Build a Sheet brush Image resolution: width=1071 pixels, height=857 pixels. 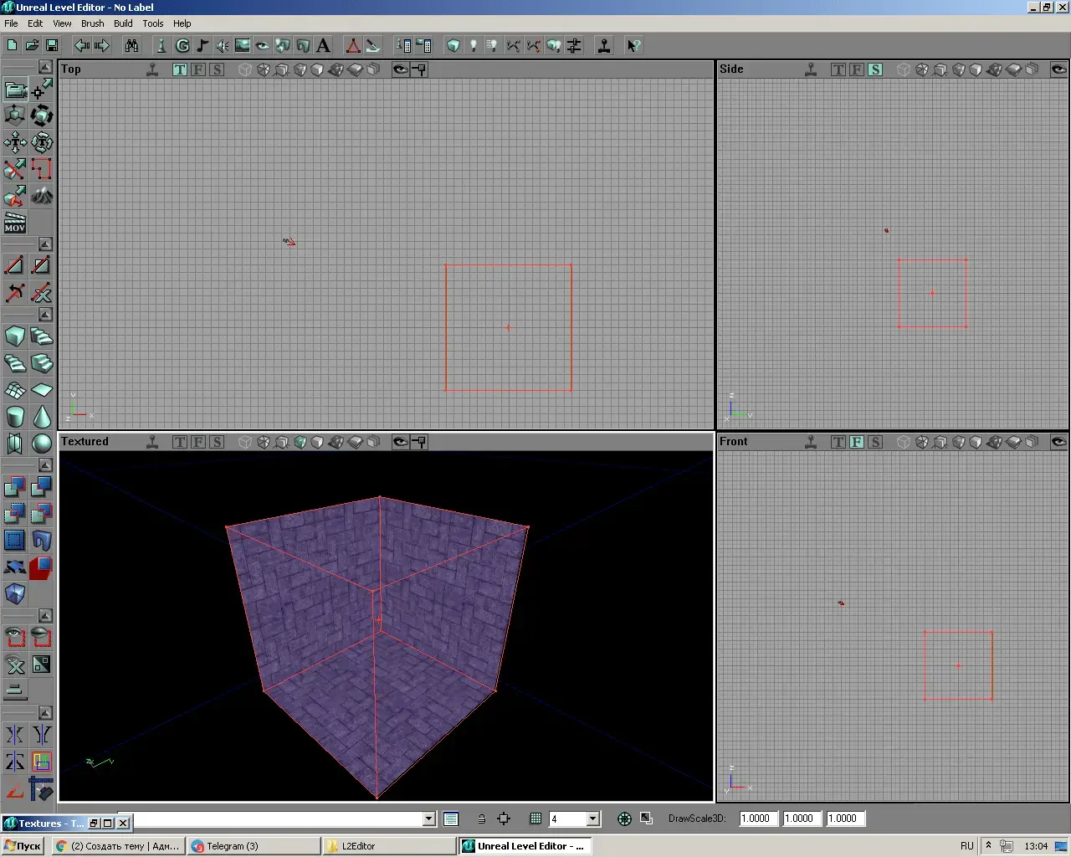tap(42, 390)
